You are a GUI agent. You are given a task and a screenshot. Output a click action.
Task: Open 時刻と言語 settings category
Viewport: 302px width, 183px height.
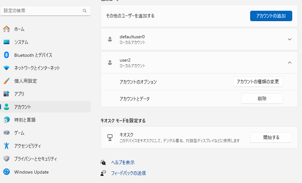(x=25, y=120)
